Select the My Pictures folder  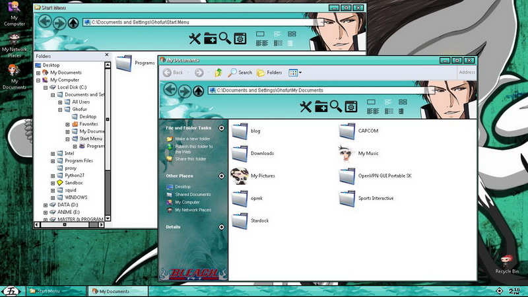[x=253, y=176]
